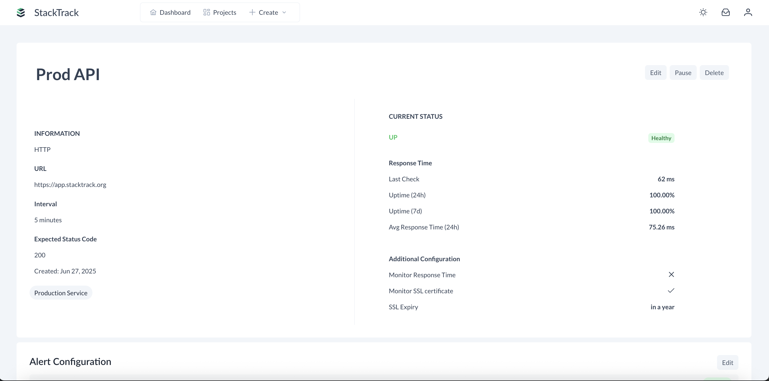Open the user profile icon
The image size is (769, 381).
click(748, 12)
